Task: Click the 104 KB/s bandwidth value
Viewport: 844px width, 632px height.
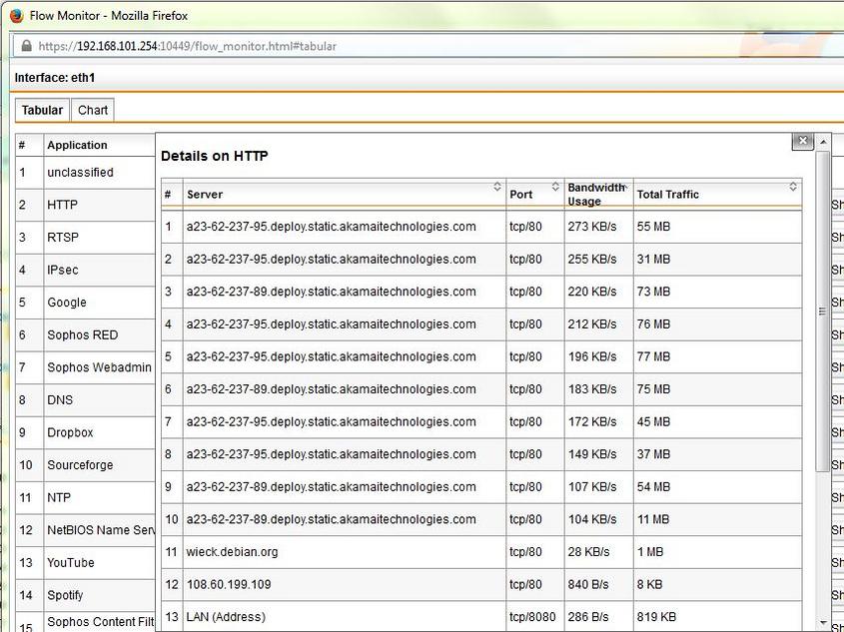Action: click(592, 519)
